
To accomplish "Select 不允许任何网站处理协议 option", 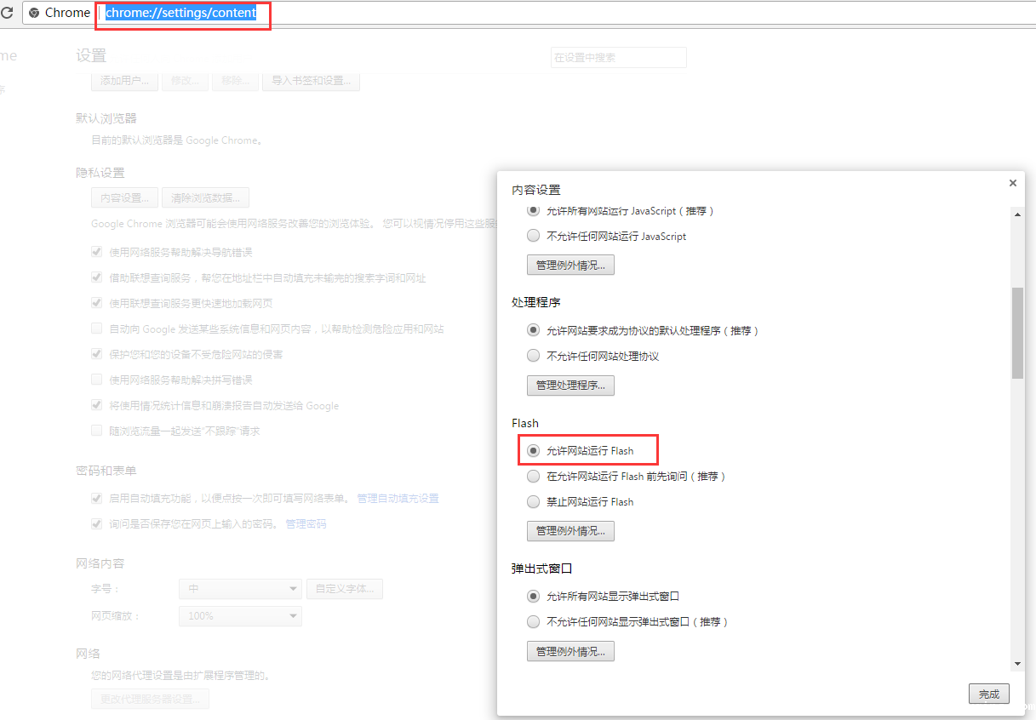I will (x=534, y=356).
